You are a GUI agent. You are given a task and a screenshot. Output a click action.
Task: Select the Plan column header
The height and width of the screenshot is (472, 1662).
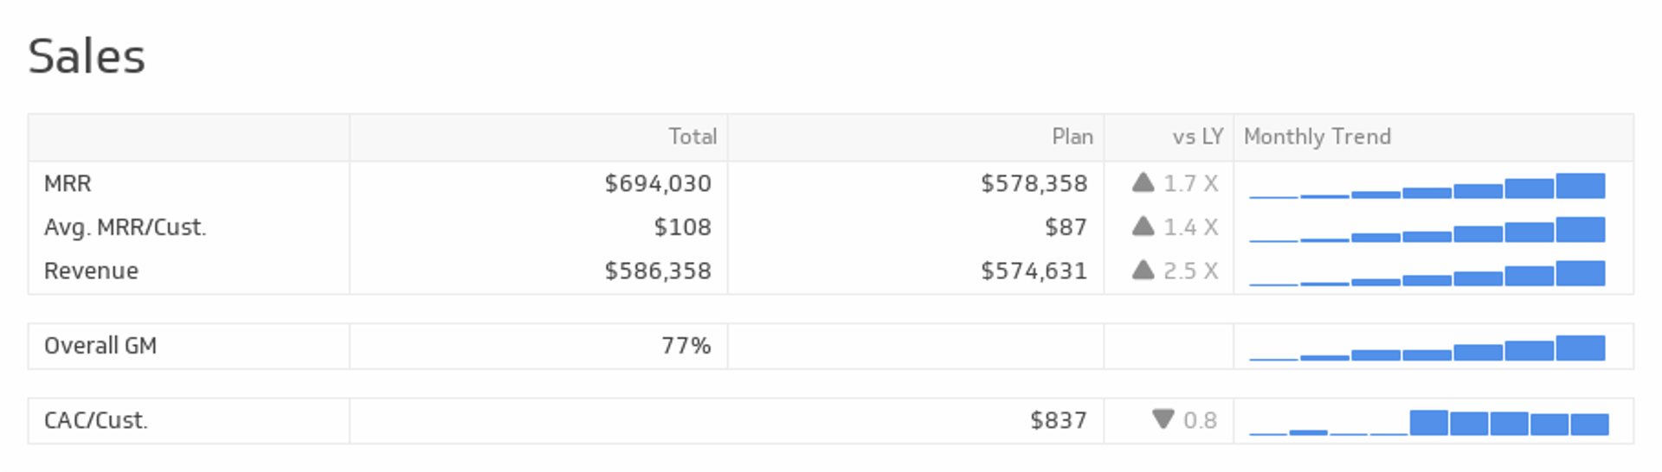[x=1072, y=137]
